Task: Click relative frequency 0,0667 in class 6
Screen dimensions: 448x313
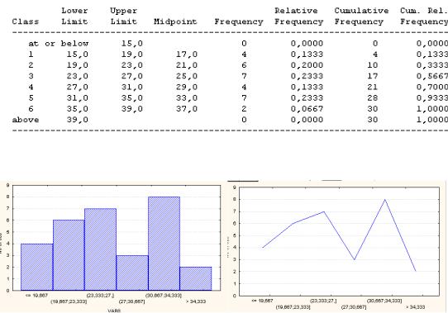Action: tap(307, 109)
